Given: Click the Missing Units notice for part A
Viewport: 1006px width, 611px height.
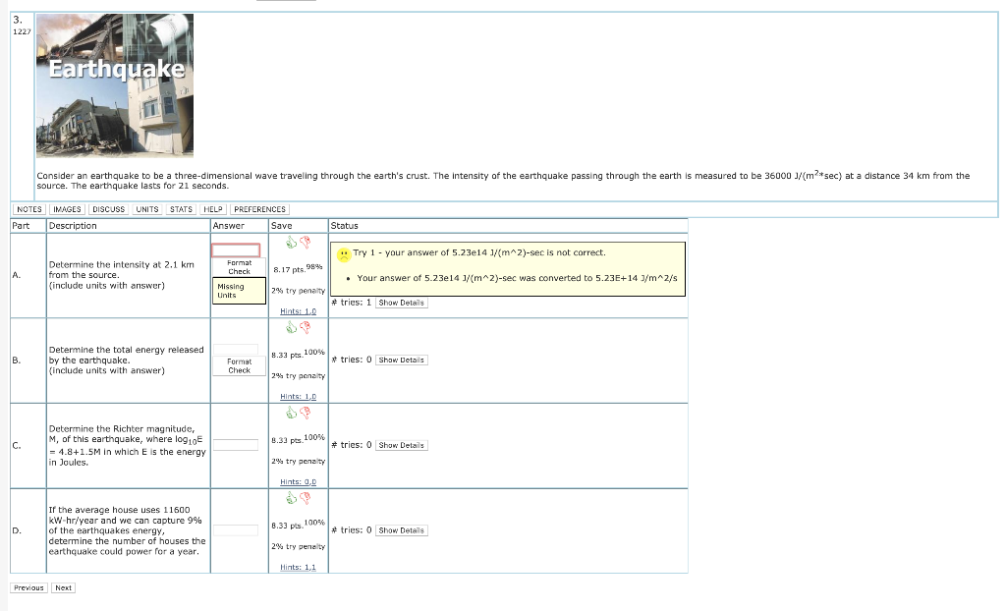Looking at the screenshot, I should [x=240, y=291].
